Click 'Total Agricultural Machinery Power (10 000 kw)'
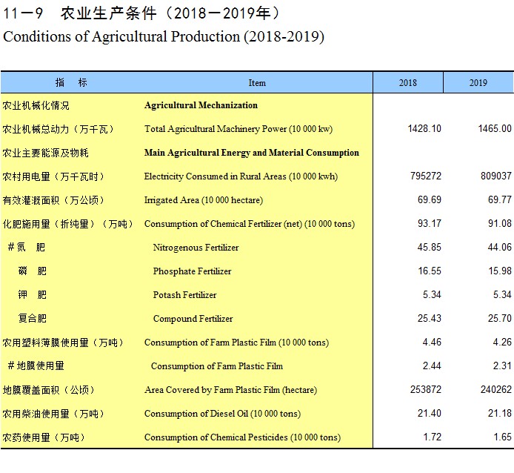 (238, 129)
